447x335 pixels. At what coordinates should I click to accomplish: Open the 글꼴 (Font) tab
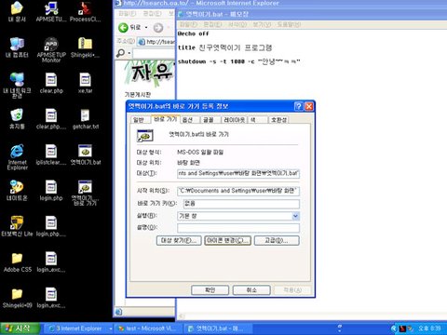[208, 120]
